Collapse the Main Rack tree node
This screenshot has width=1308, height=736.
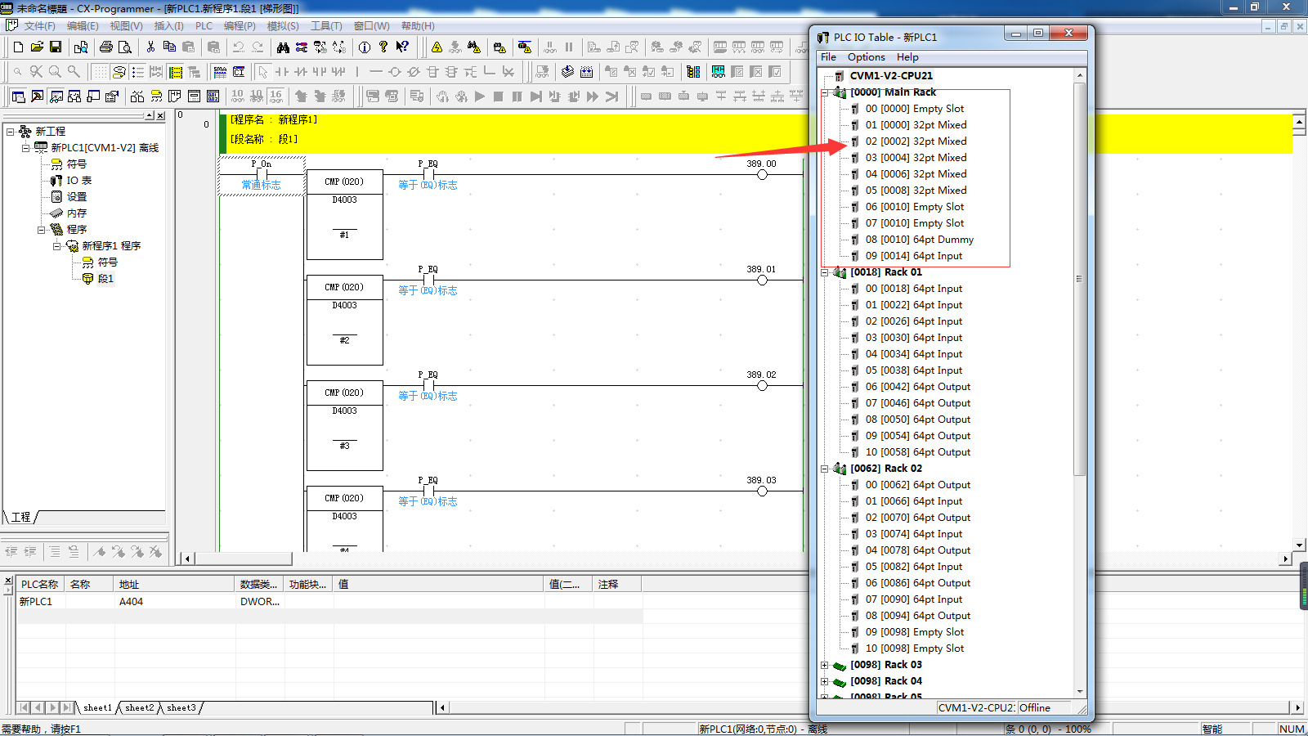825,92
